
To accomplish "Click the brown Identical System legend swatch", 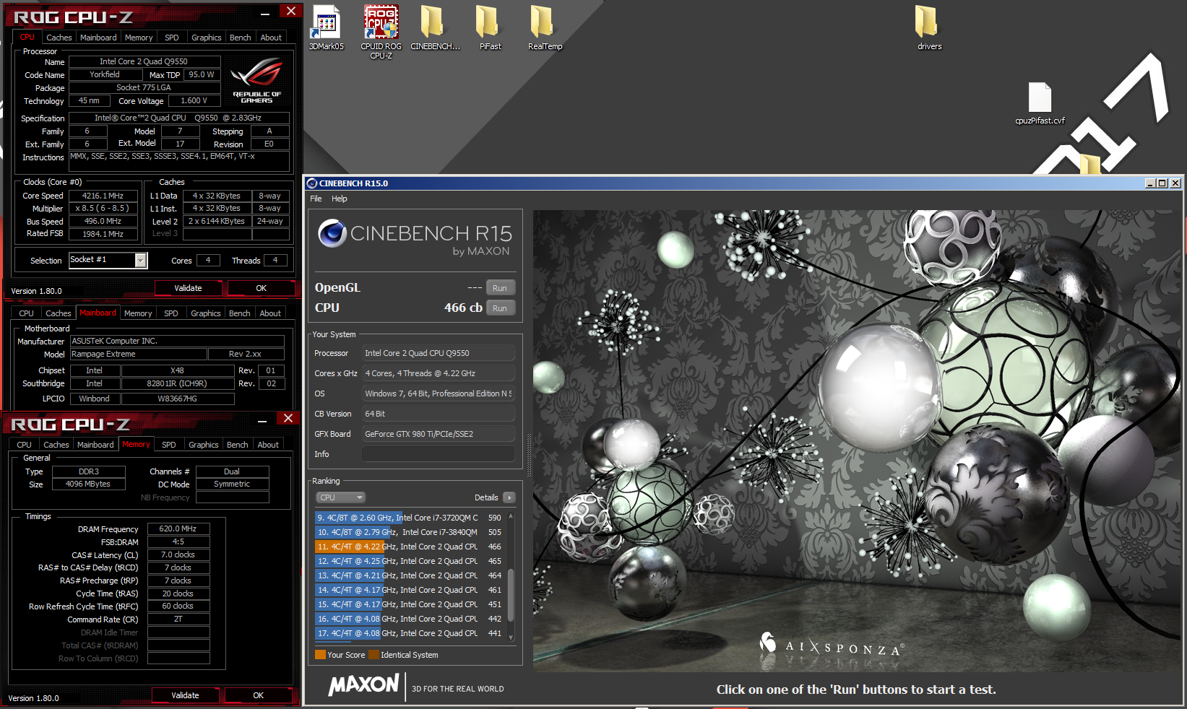I will point(374,655).
